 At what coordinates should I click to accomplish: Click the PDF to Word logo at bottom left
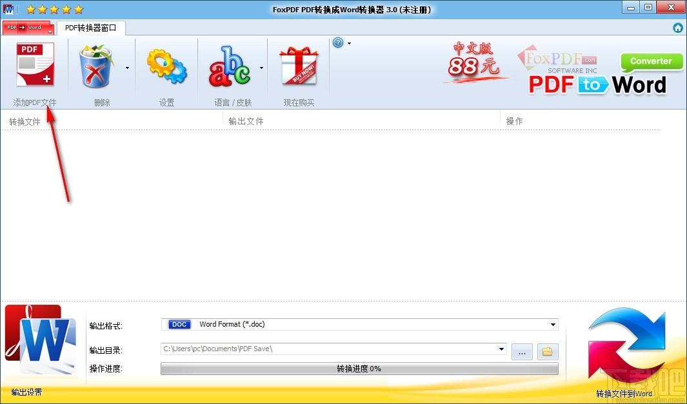40,340
